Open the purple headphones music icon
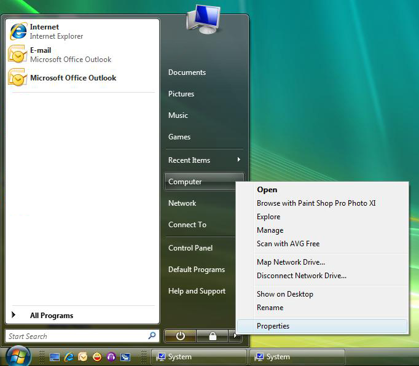Image resolution: width=419 pixels, height=366 pixels. pyautogui.click(x=111, y=357)
